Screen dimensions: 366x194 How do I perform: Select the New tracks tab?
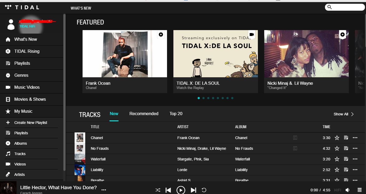click(114, 114)
